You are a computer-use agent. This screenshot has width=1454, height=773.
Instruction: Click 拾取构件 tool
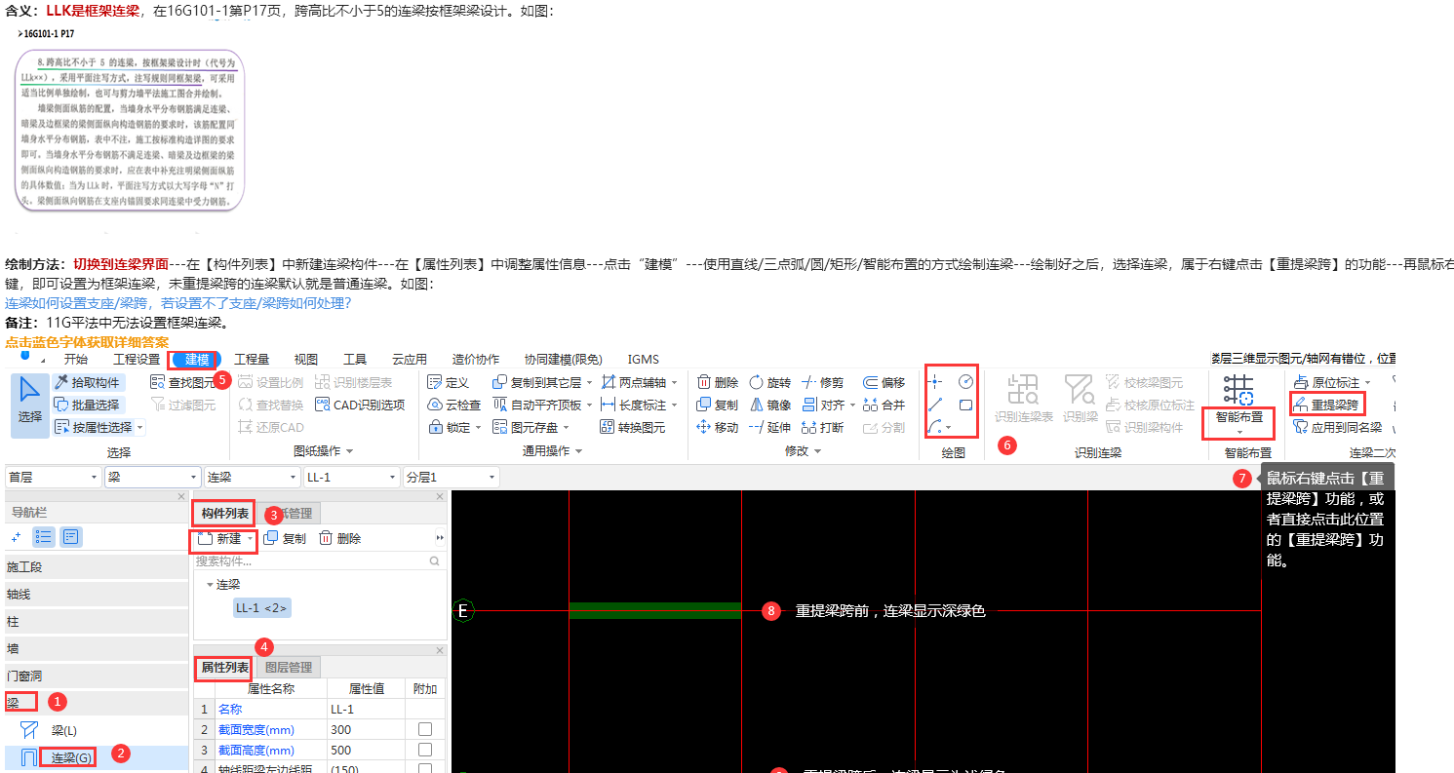point(88,382)
